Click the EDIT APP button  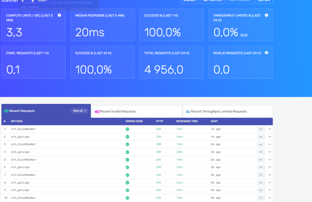pos(264,1)
